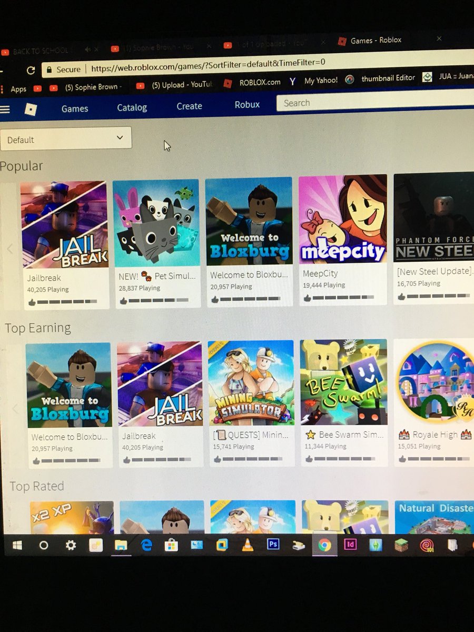Open Welcome to Bloxburg thumbnail in Popular
474x632 pixels.
(x=249, y=221)
